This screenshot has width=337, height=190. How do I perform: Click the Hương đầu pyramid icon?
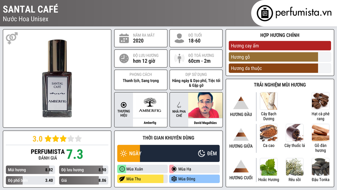241,103
